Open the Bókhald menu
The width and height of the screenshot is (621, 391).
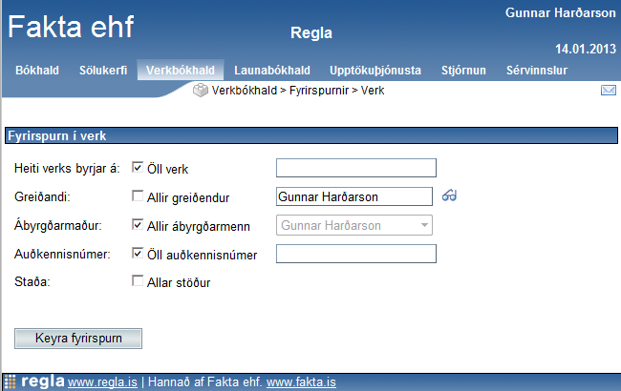point(37,71)
